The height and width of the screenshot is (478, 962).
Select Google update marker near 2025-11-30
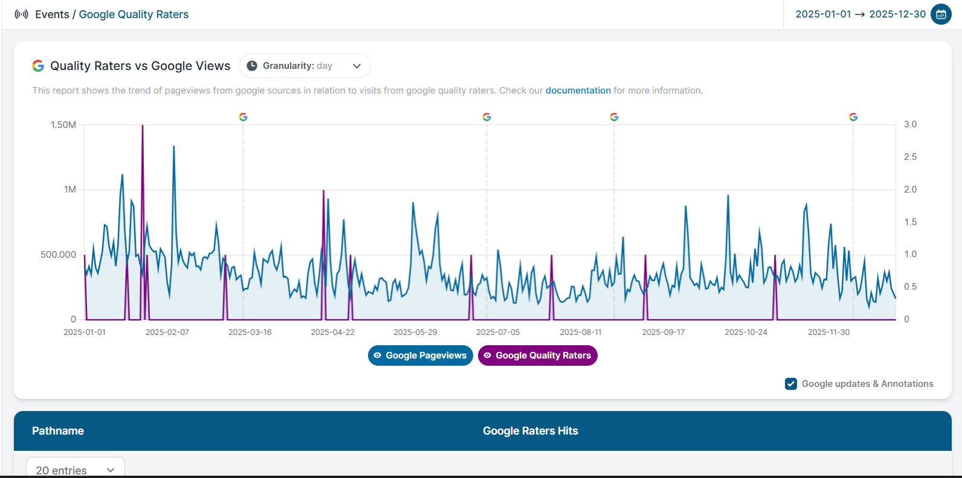(x=853, y=117)
